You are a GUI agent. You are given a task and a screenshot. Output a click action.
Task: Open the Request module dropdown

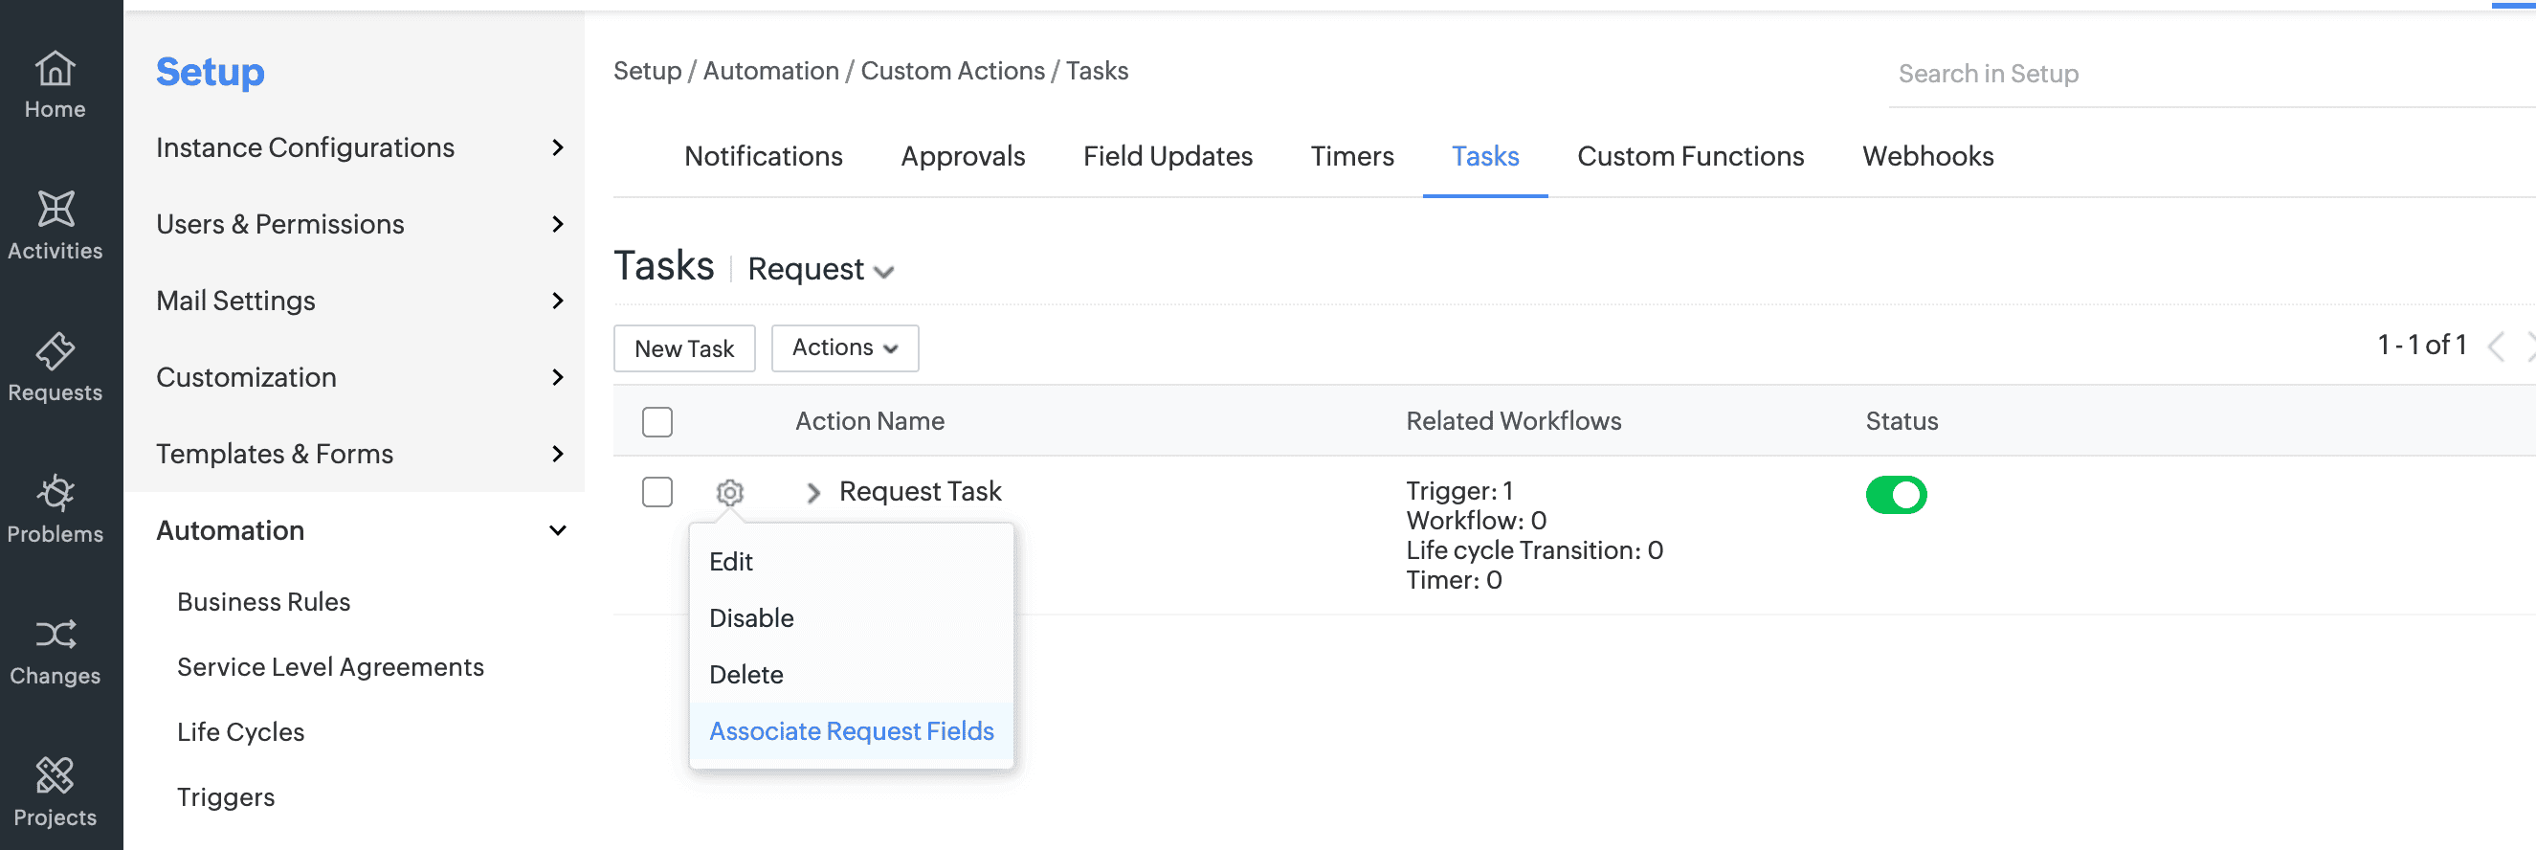820,270
